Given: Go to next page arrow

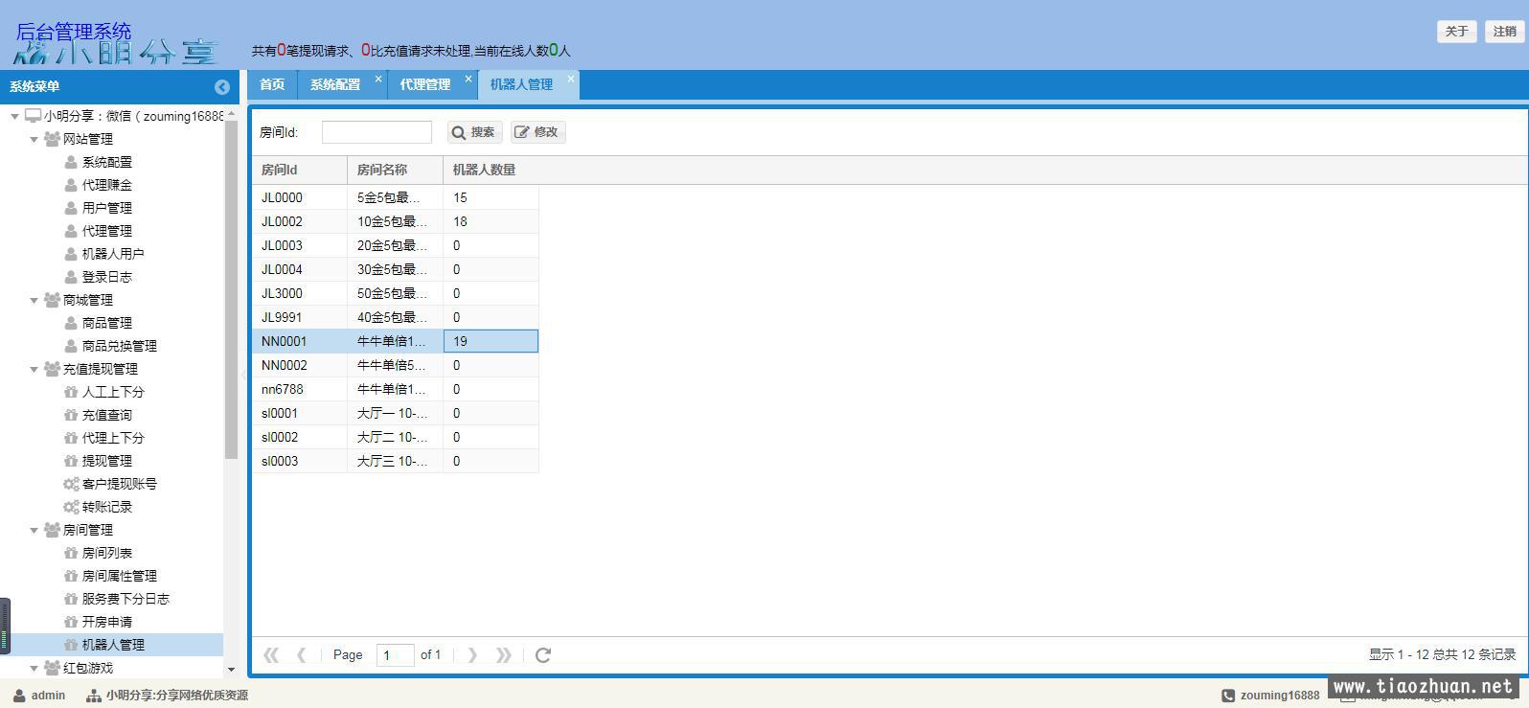Looking at the screenshot, I should tap(472, 655).
